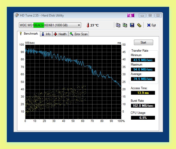Image resolution: width=176 pixels, height=149 pixels.
Task: Switch to the Info tab
Action: click(x=46, y=34)
